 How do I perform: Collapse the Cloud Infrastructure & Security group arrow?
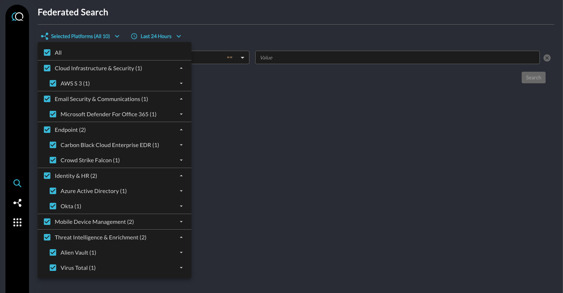[181, 68]
